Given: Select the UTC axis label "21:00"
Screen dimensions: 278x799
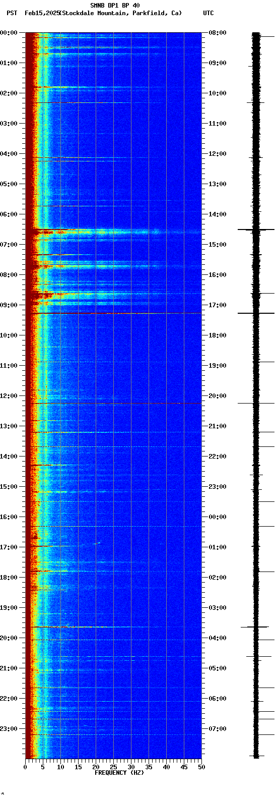Looking at the screenshot, I should click(x=218, y=426).
